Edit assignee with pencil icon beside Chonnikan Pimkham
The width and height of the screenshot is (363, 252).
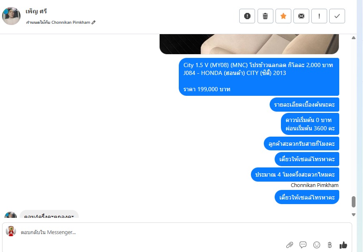(x=93, y=22)
